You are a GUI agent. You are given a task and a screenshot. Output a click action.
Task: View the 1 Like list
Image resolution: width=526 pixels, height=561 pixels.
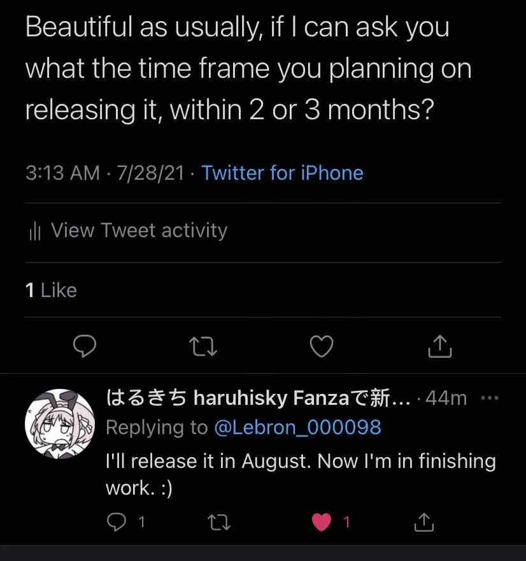click(51, 290)
